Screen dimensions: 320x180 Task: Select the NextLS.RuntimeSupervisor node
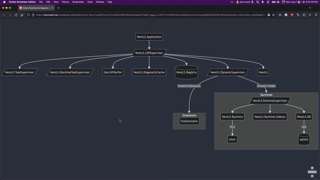point(270,100)
